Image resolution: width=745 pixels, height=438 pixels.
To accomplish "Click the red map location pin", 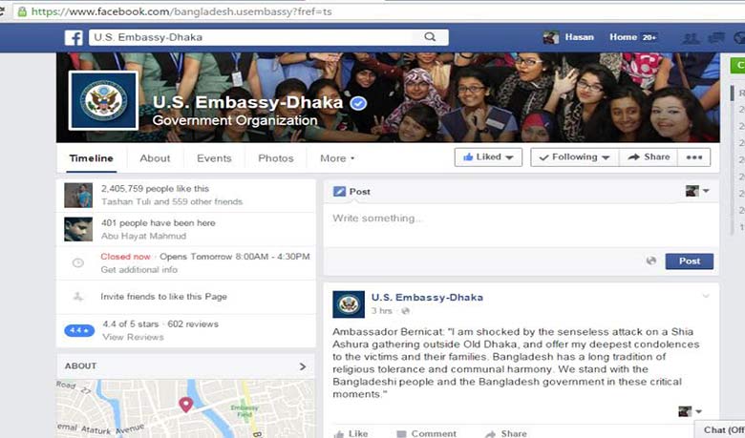I will click(x=186, y=405).
